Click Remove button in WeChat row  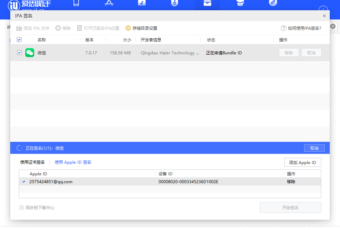pyautogui.click(x=289, y=53)
